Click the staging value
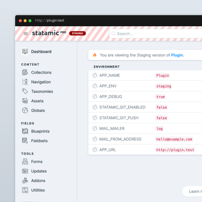Viewport: 202px width, 202px height. coord(164,86)
